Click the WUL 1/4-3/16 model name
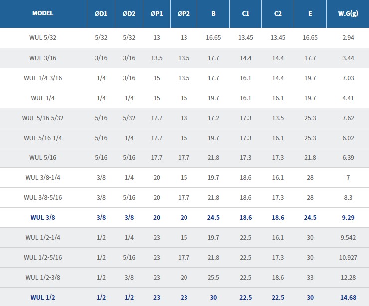Viewport: 369px width, 306px height. (x=43, y=78)
